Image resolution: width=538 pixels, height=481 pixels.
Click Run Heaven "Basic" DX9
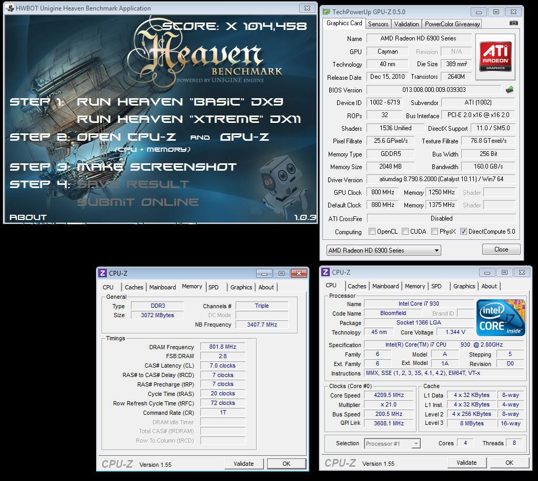coord(180,102)
